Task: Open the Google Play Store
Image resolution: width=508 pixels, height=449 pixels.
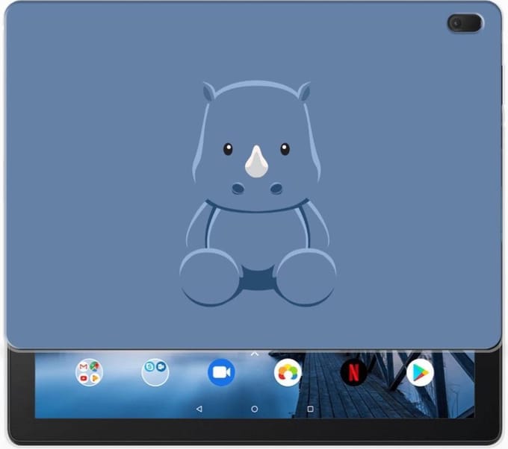Action: coord(420,373)
